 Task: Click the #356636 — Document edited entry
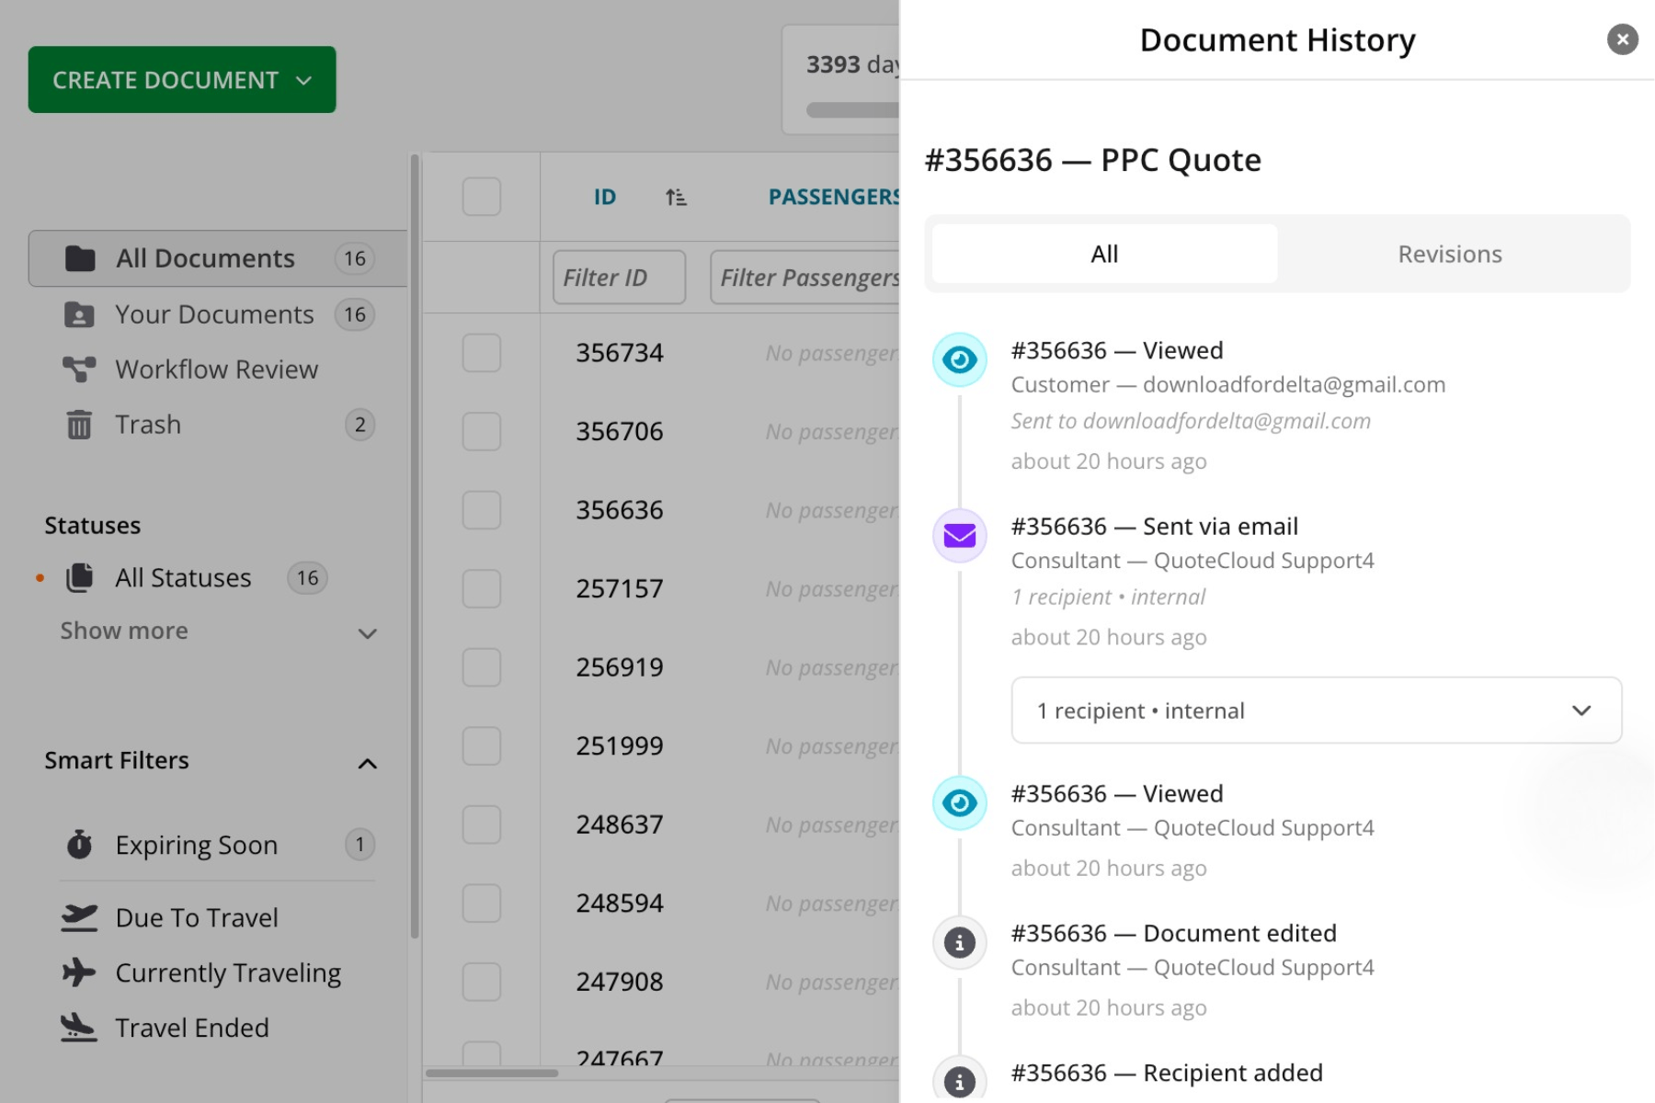(1174, 933)
